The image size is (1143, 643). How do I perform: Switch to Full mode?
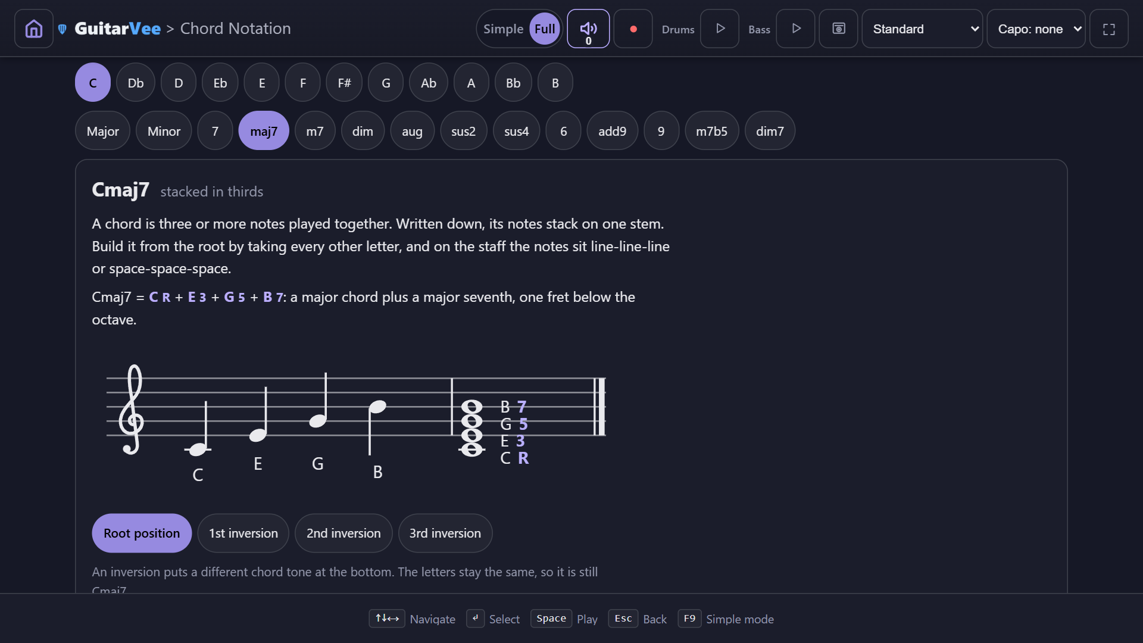[545, 29]
